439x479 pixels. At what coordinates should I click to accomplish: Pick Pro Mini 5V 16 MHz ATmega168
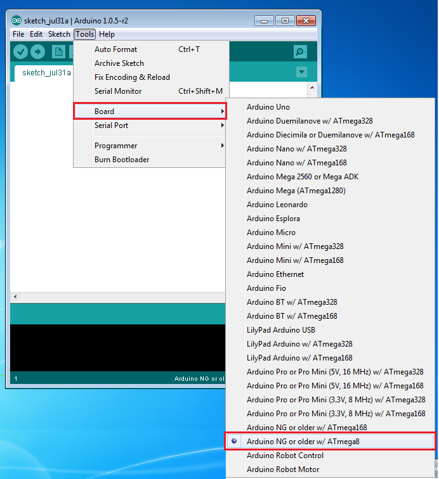tap(330, 386)
